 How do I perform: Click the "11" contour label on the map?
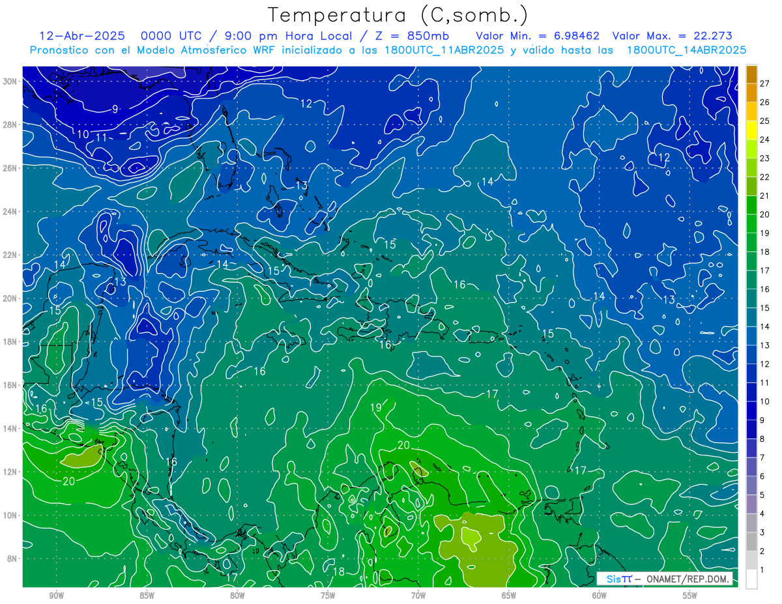101,137
